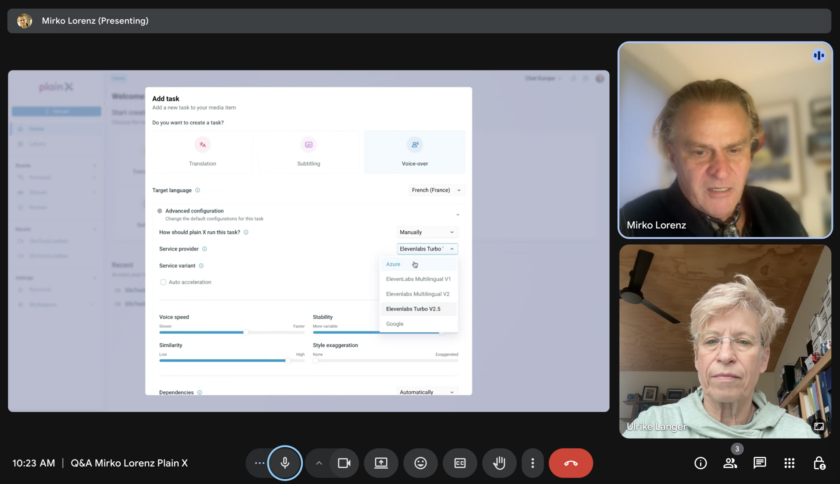Open the present screen control
Image resolution: width=840 pixels, height=484 pixels.
pos(381,463)
